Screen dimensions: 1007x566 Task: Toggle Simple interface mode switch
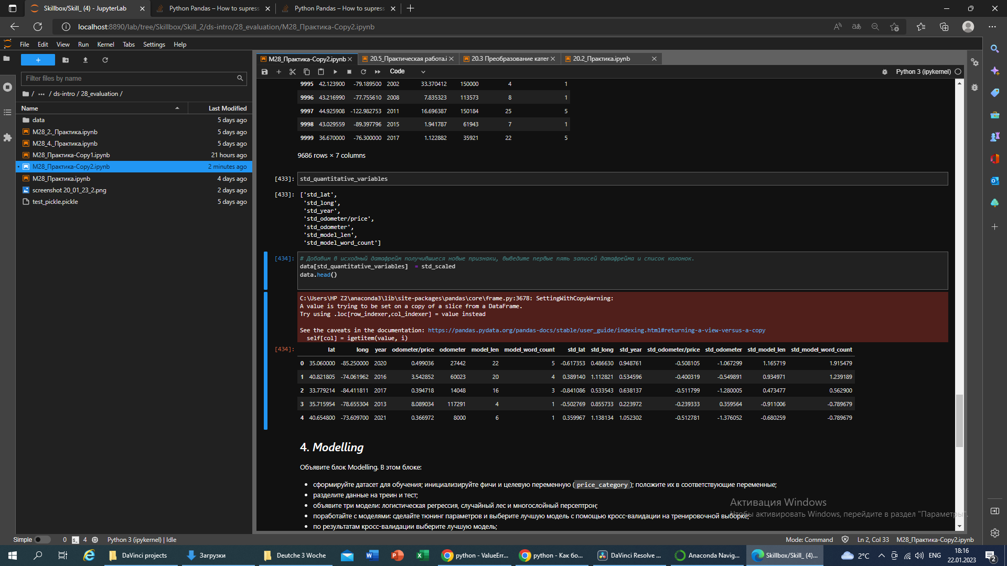click(42, 540)
